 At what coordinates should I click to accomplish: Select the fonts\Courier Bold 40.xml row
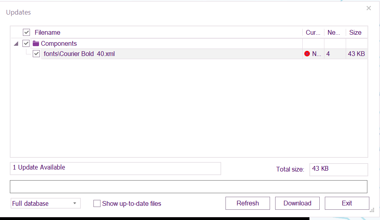click(158, 54)
